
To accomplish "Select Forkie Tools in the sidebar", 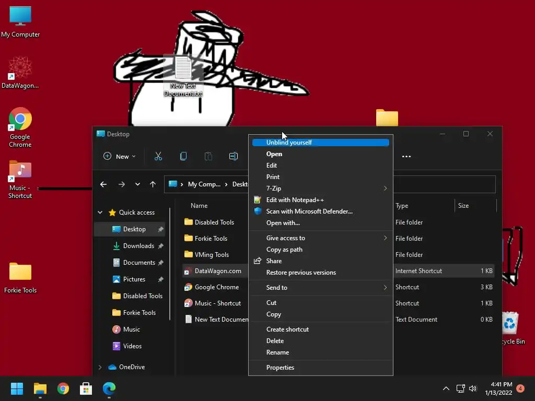I will [x=130, y=313].
